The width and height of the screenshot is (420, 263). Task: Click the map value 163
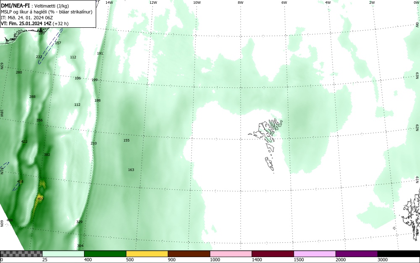pos(131,170)
